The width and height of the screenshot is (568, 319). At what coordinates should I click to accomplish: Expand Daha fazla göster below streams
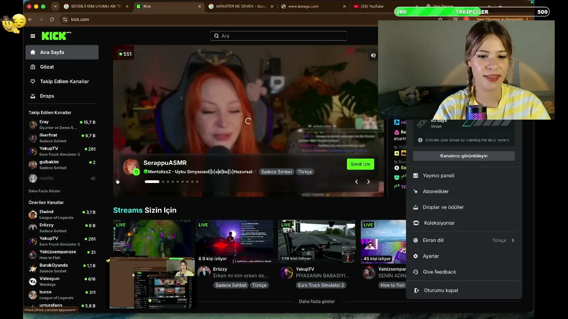click(317, 301)
